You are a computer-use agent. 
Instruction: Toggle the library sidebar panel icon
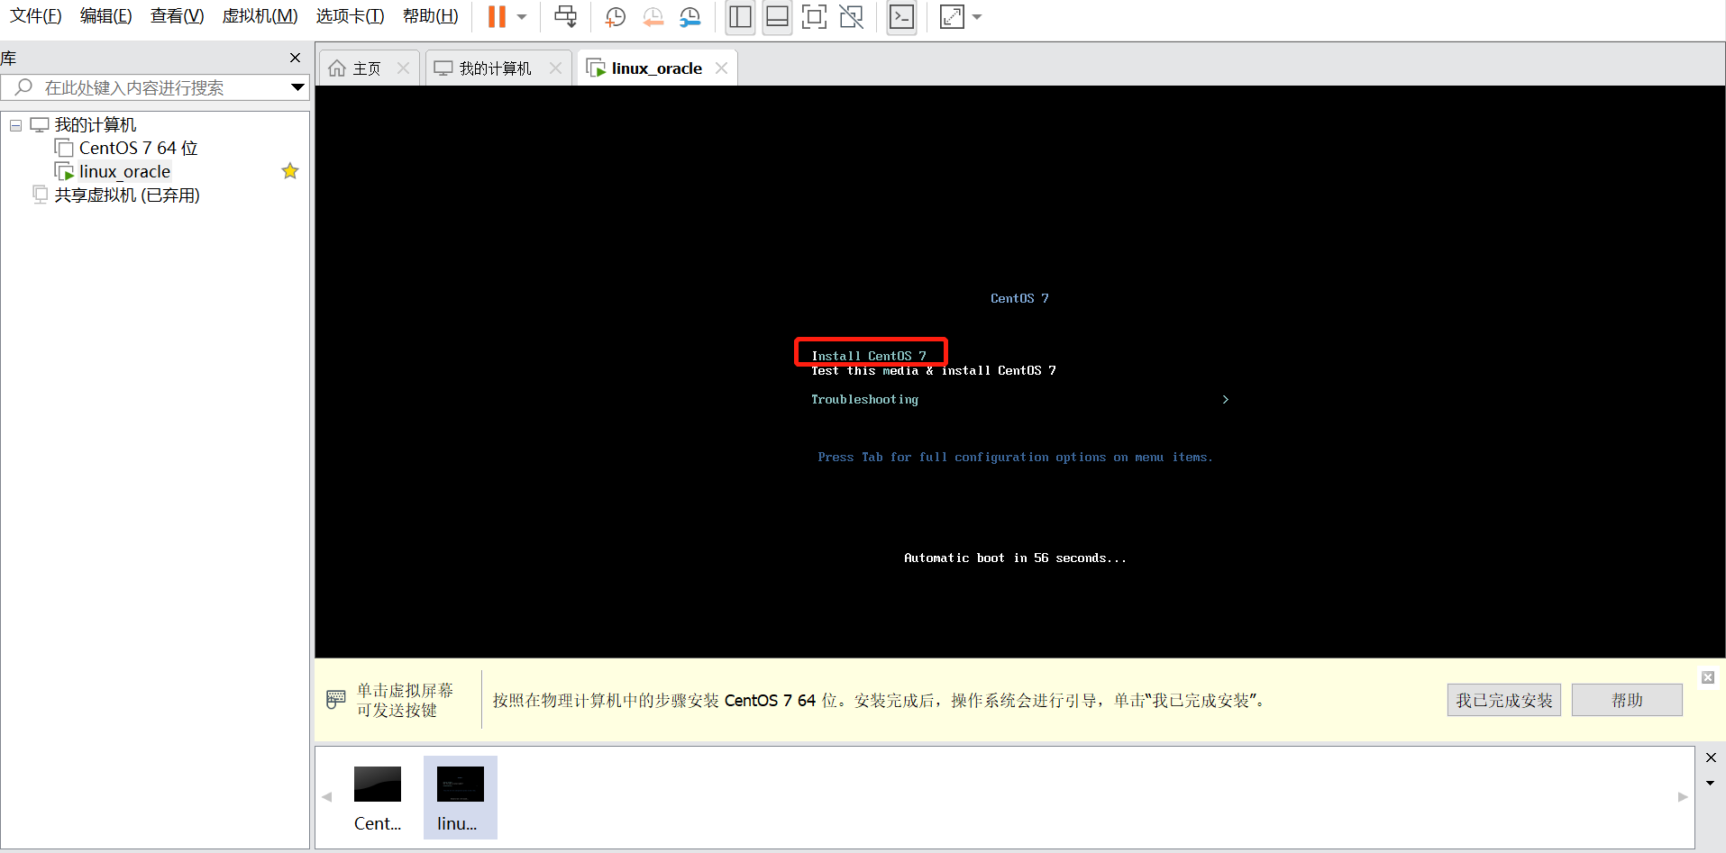click(x=740, y=17)
